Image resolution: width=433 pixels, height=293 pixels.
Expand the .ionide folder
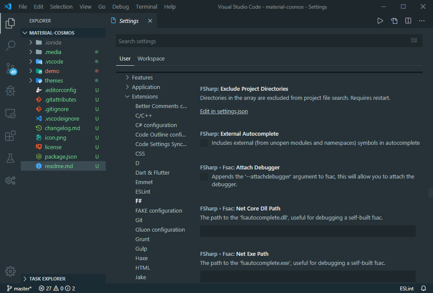click(x=31, y=42)
